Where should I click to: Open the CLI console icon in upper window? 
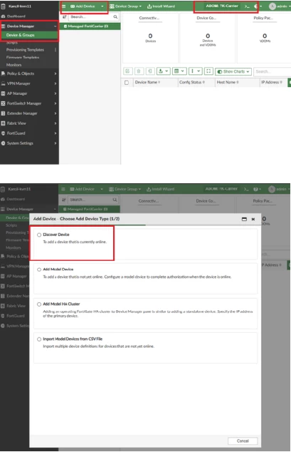tap(247, 6)
